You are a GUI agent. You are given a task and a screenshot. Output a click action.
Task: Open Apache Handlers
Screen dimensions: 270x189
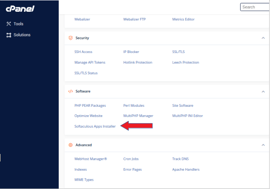[186, 169]
